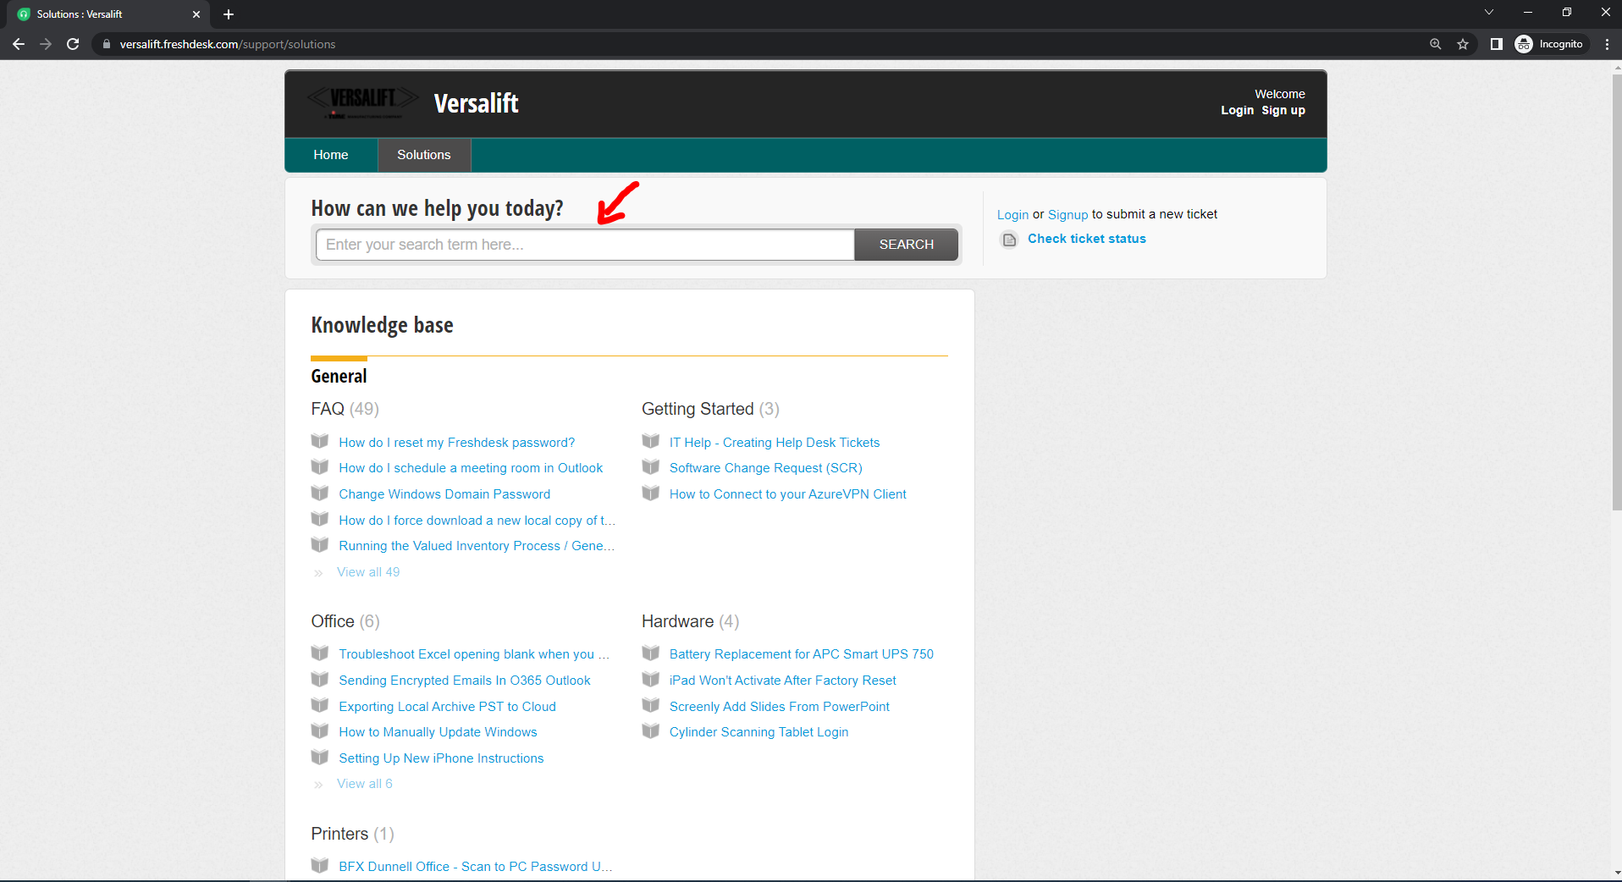
Task: Open the Printers category heading
Action: 339,834
